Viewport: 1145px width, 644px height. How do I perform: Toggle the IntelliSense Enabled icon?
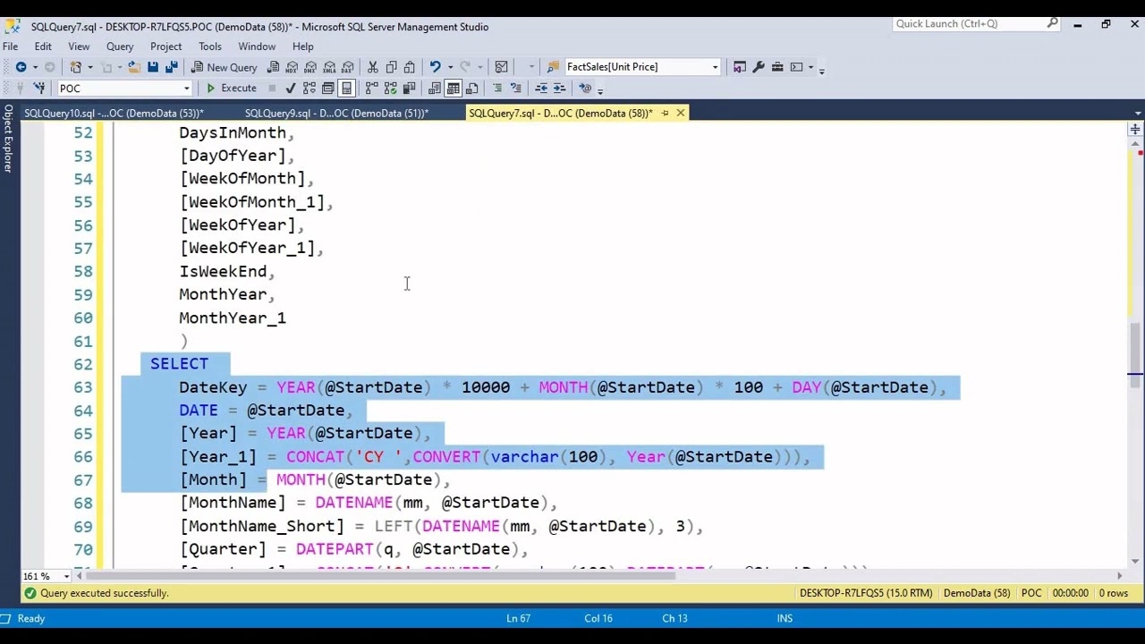point(346,88)
